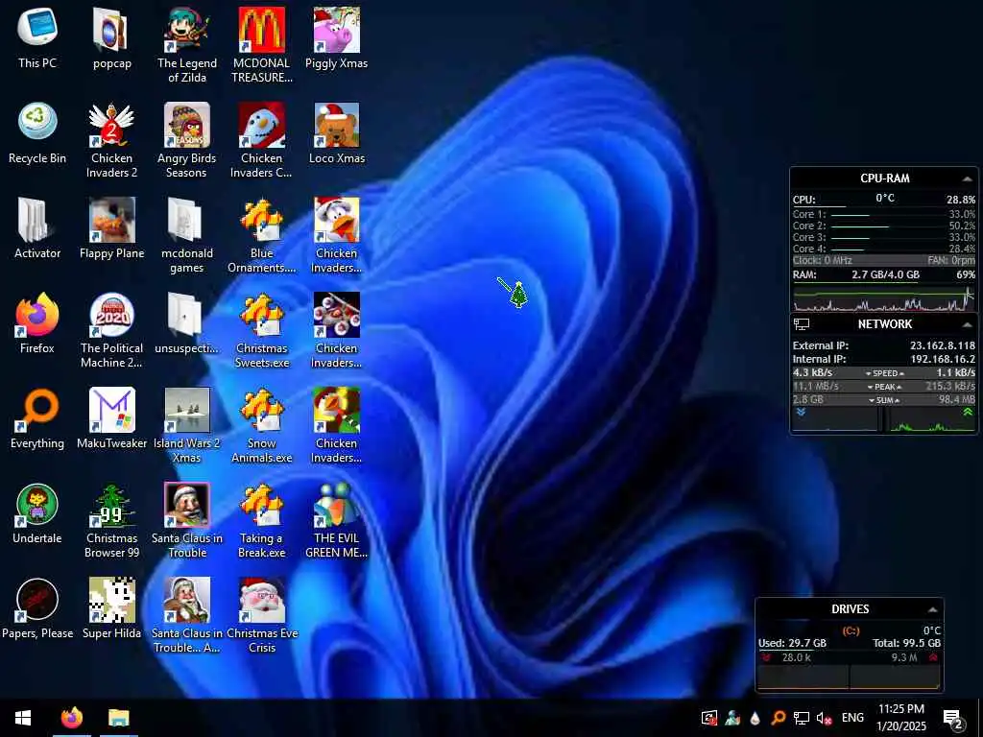Open the Activator folder
The width and height of the screenshot is (983, 737).
tap(37, 228)
